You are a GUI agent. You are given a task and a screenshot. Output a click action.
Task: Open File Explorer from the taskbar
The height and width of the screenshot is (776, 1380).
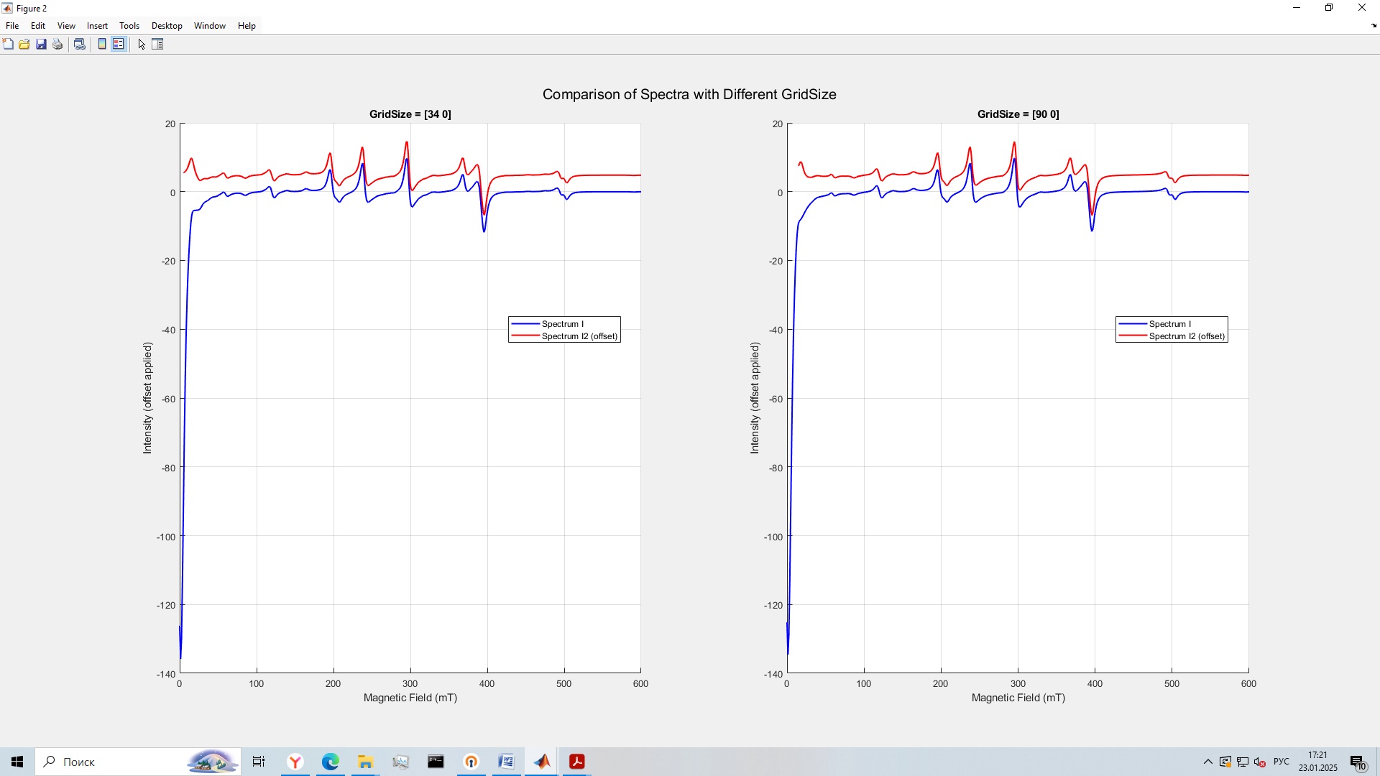tap(366, 762)
